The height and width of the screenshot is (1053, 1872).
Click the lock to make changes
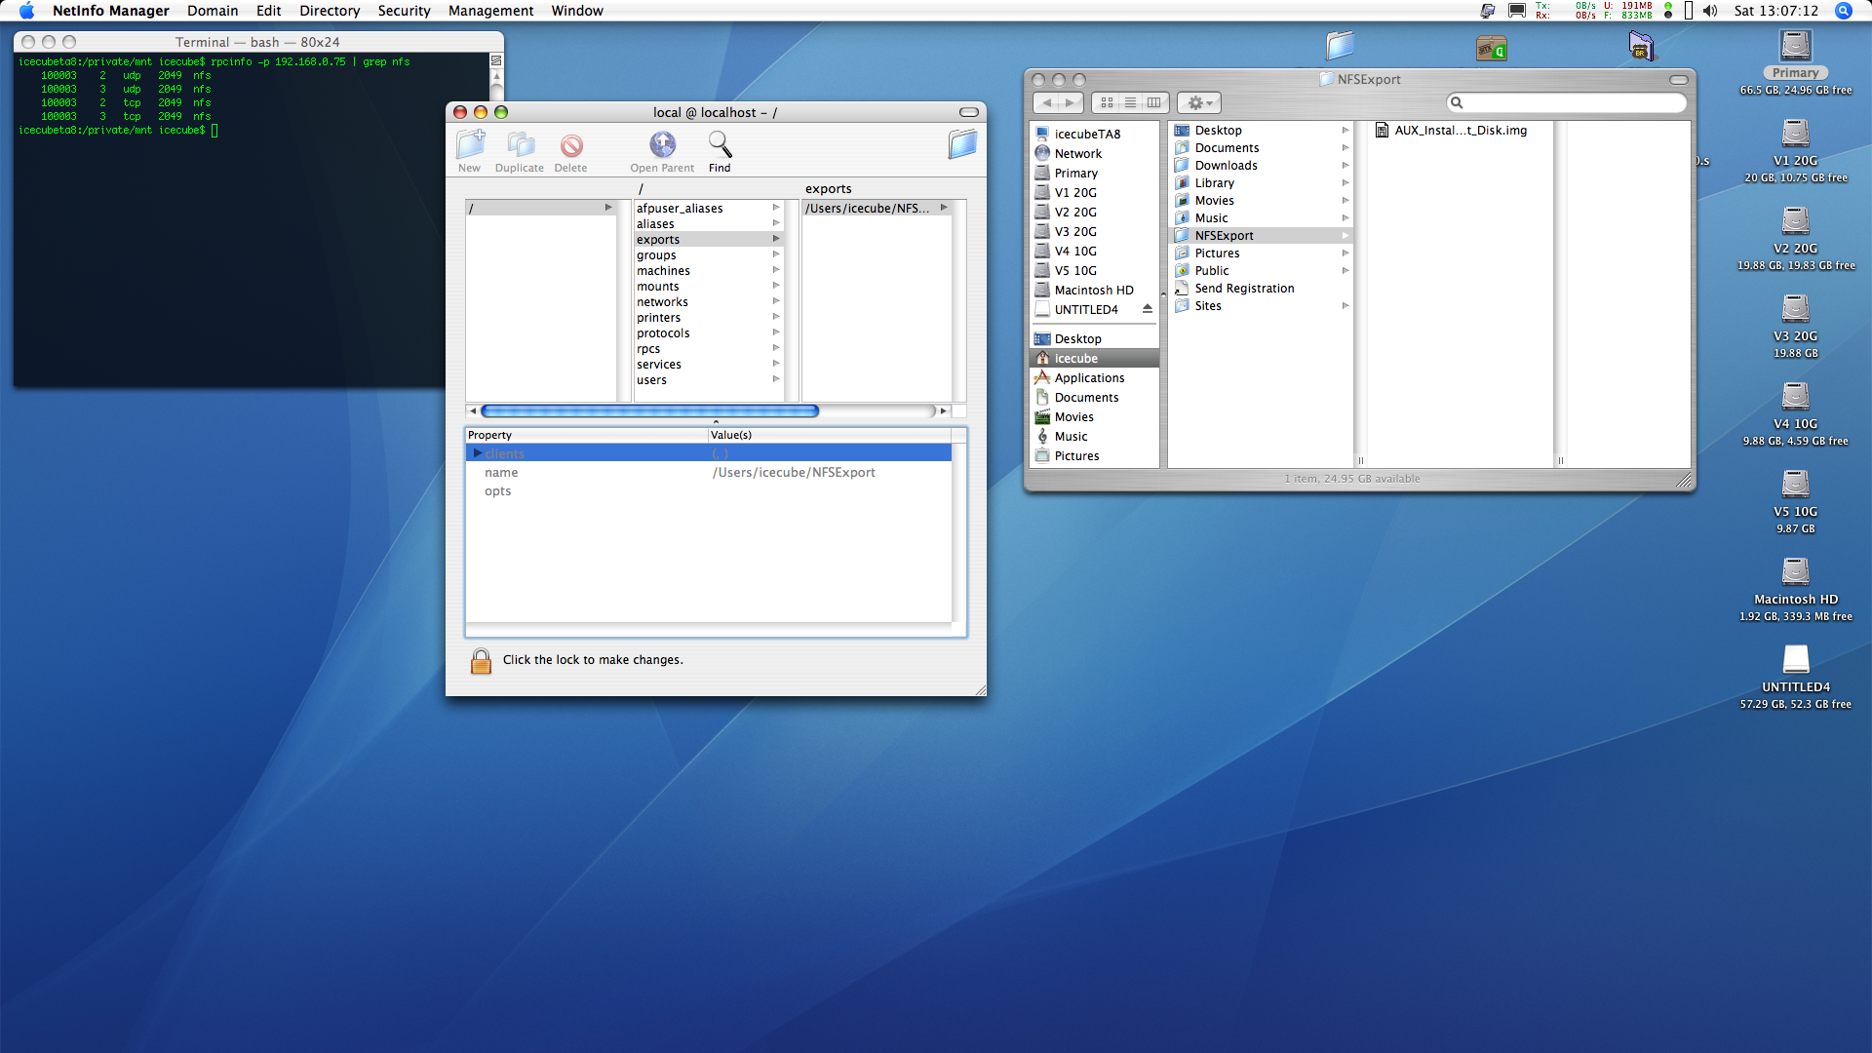481,661
